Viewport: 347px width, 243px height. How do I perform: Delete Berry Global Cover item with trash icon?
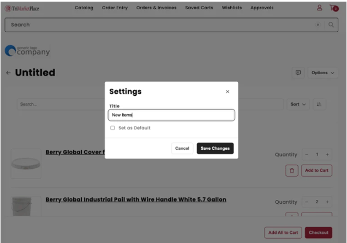(x=291, y=171)
